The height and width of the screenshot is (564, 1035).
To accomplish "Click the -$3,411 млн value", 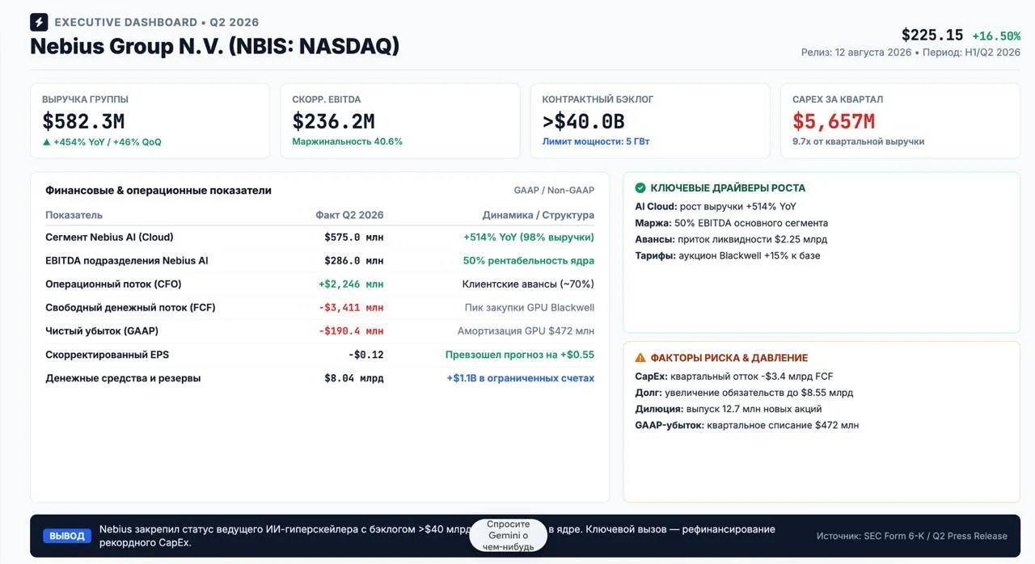I will [x=351, y=308].
